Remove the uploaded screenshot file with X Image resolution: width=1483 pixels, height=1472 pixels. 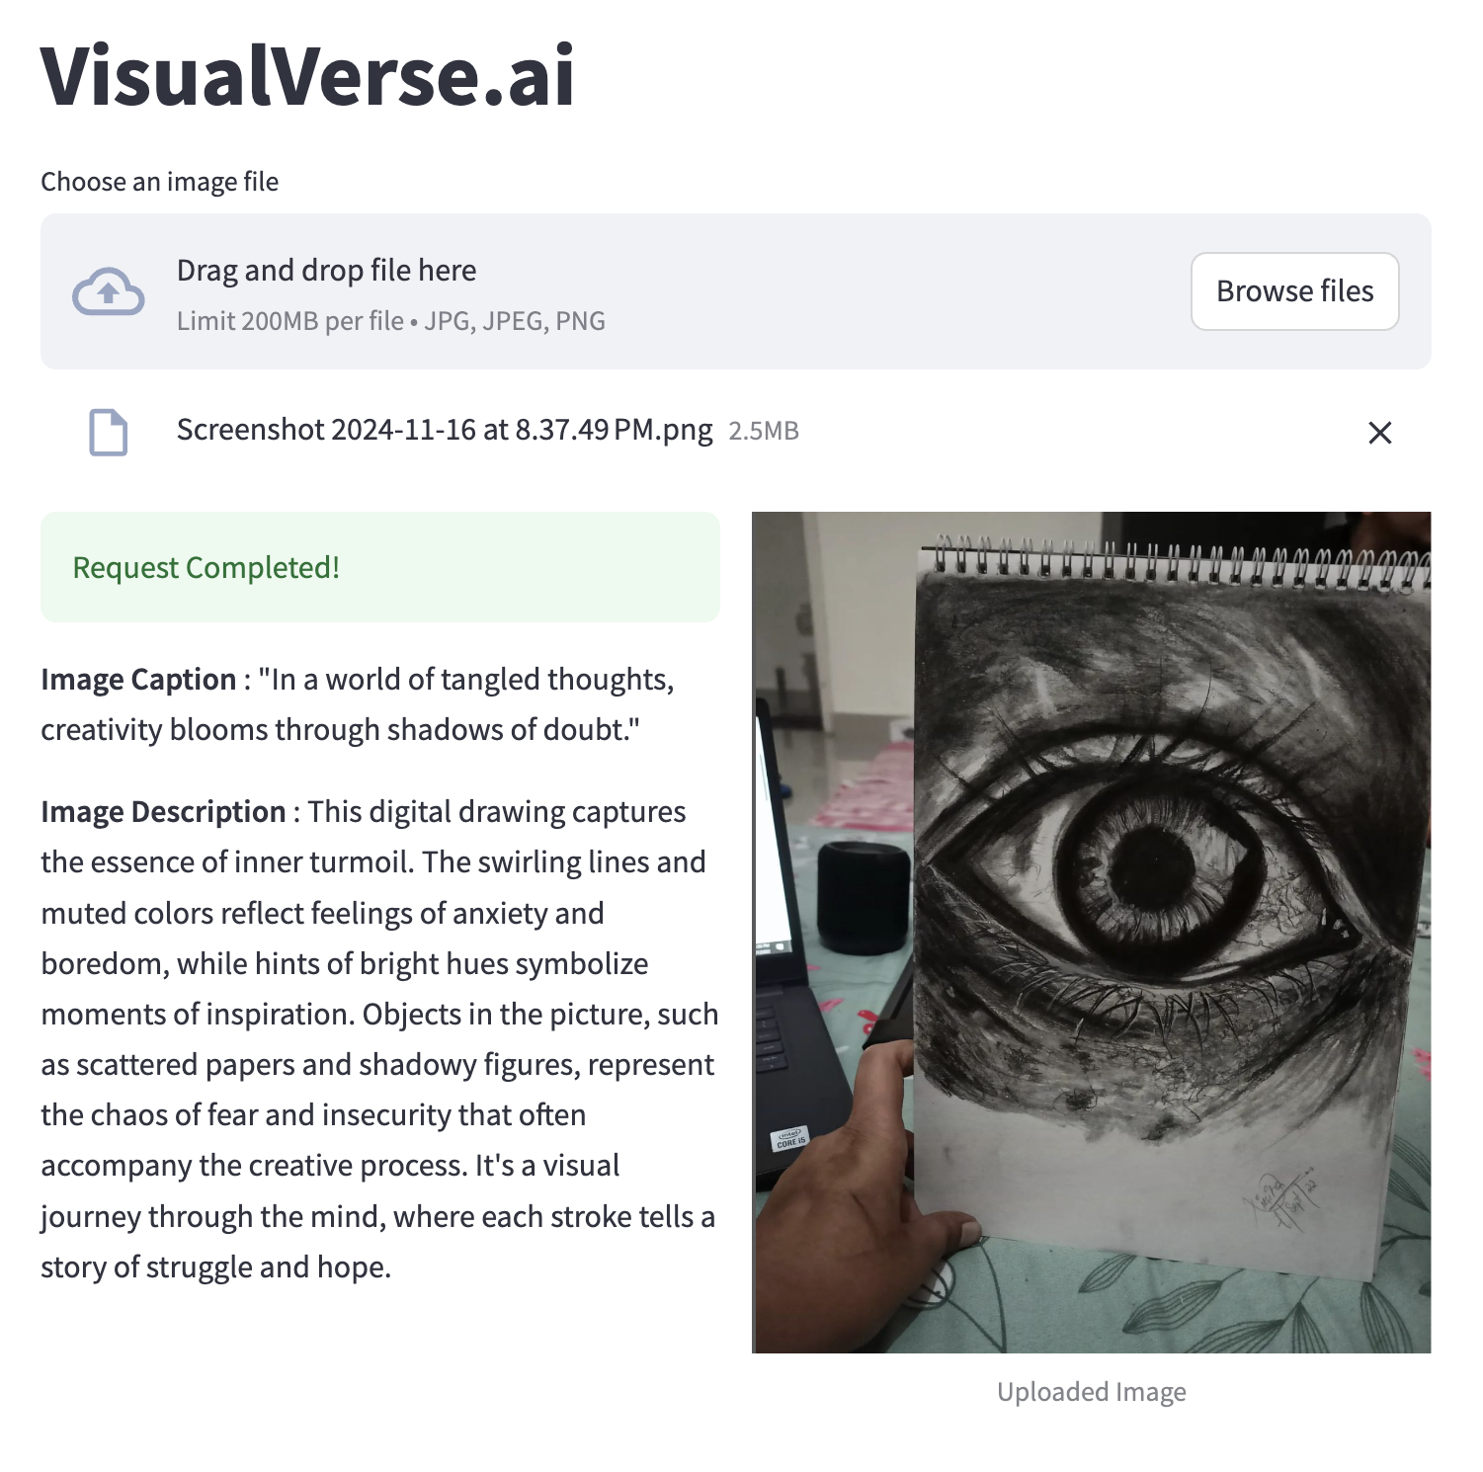click(1380, 433)
